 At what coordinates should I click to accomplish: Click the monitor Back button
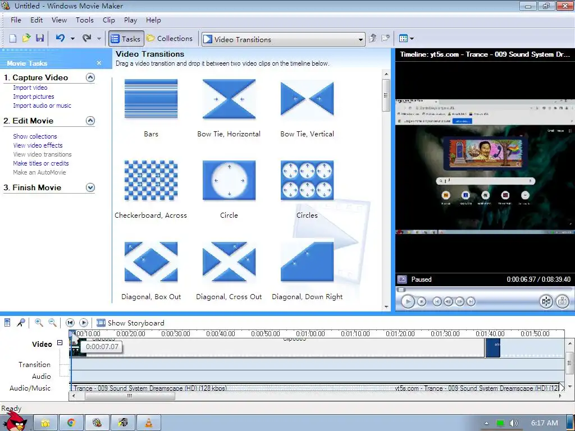(437, 301)
